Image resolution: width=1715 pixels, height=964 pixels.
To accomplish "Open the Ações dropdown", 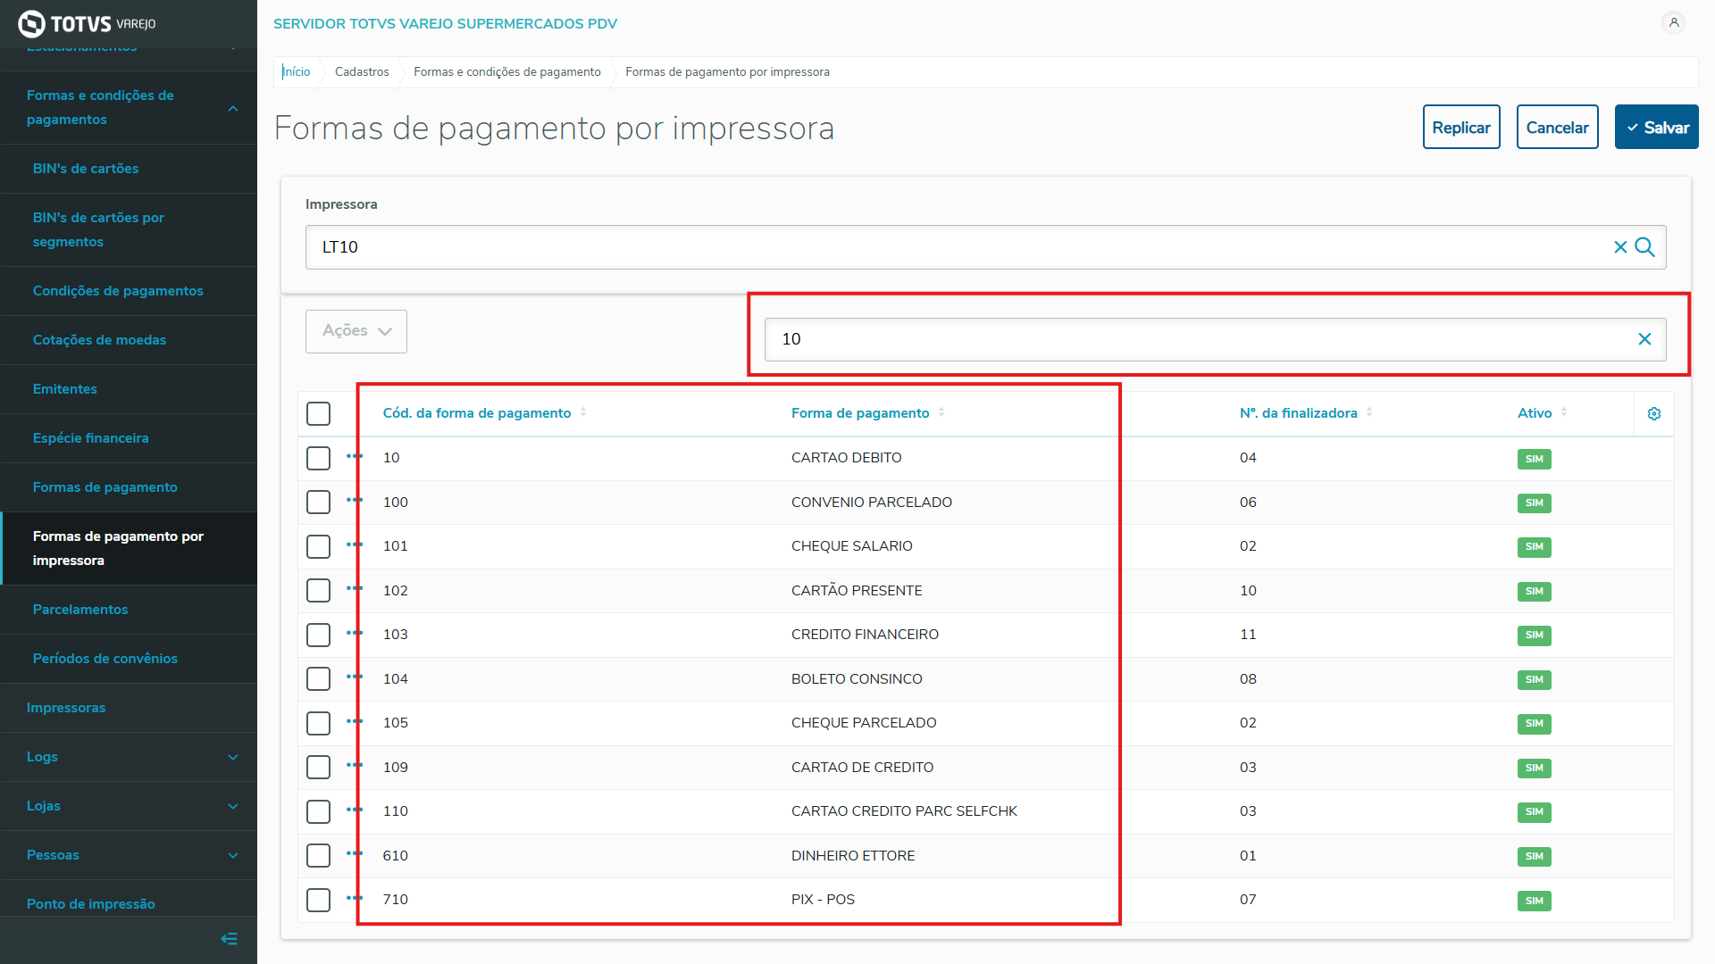I will tap(356, 331).
